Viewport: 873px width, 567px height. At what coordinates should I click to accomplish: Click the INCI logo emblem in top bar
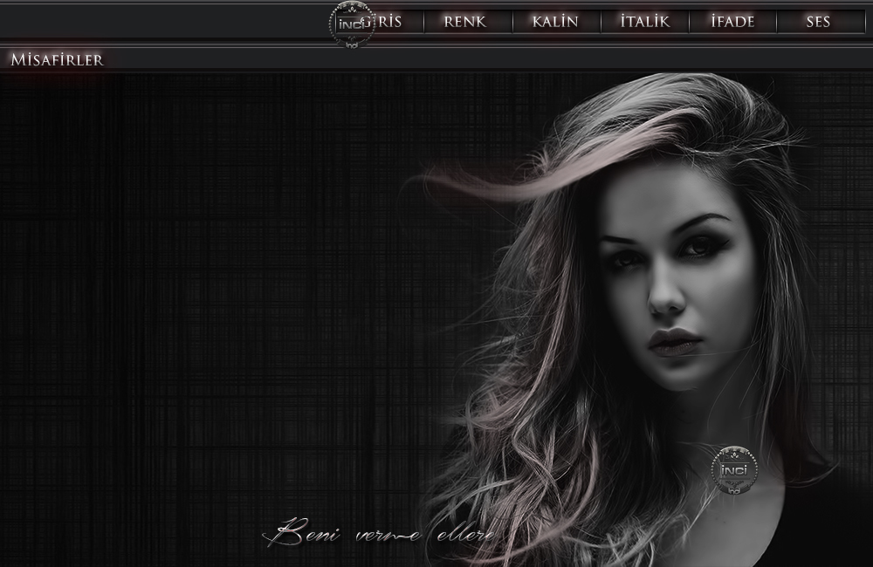[x=351, y=24]
